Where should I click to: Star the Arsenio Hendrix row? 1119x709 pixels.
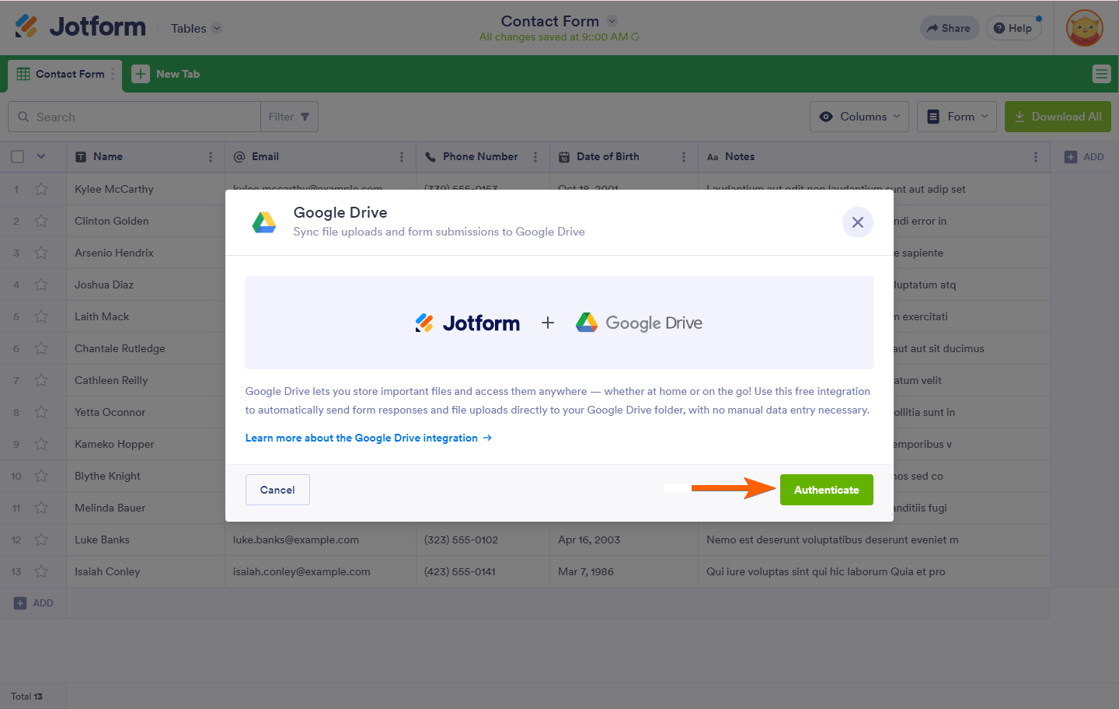point(41,253)
